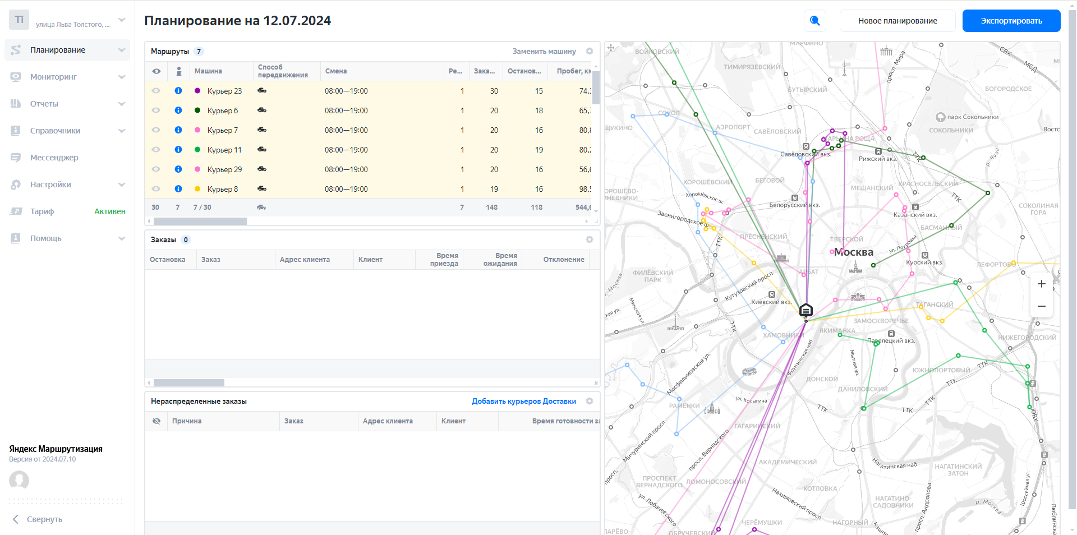Open the company address dropdown
Image resolution: width=1077 pixels, height=535 pixels.
[121, 20]
